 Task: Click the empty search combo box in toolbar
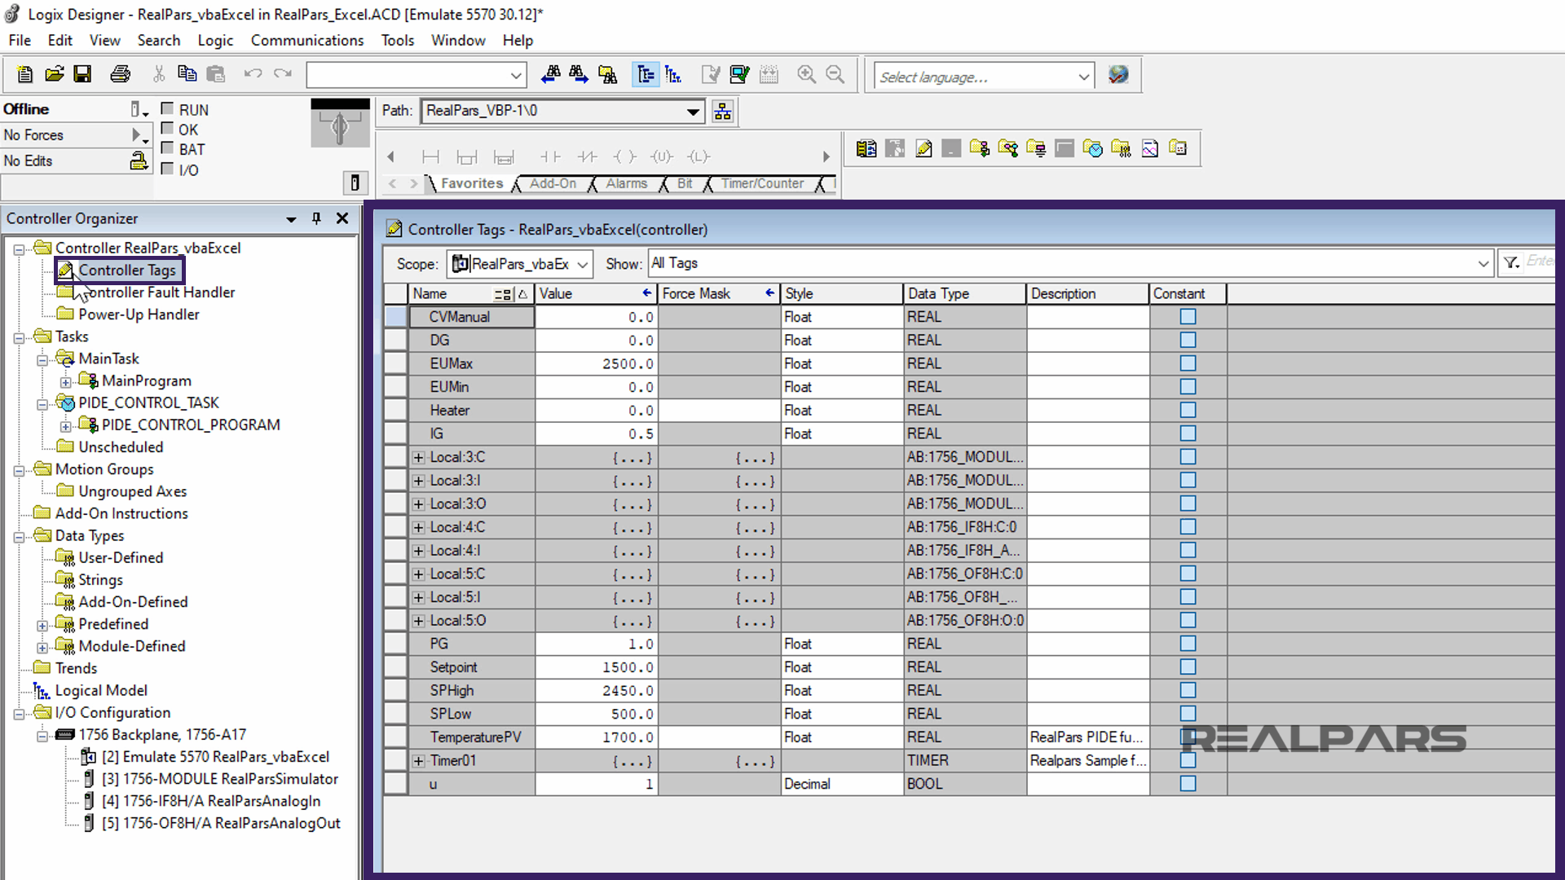(x=416, y=76)
